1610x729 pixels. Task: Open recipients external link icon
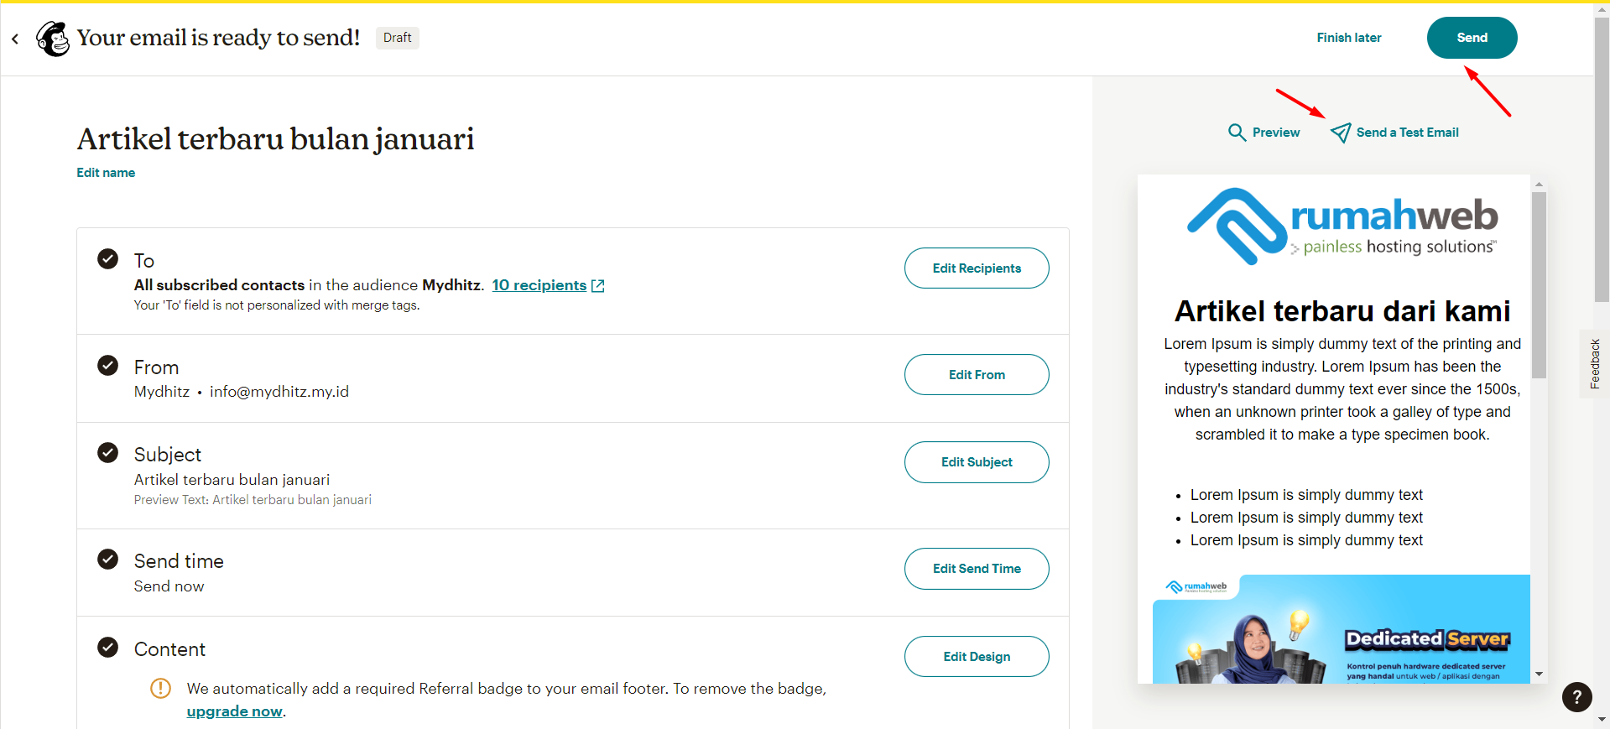click(598, 286)
